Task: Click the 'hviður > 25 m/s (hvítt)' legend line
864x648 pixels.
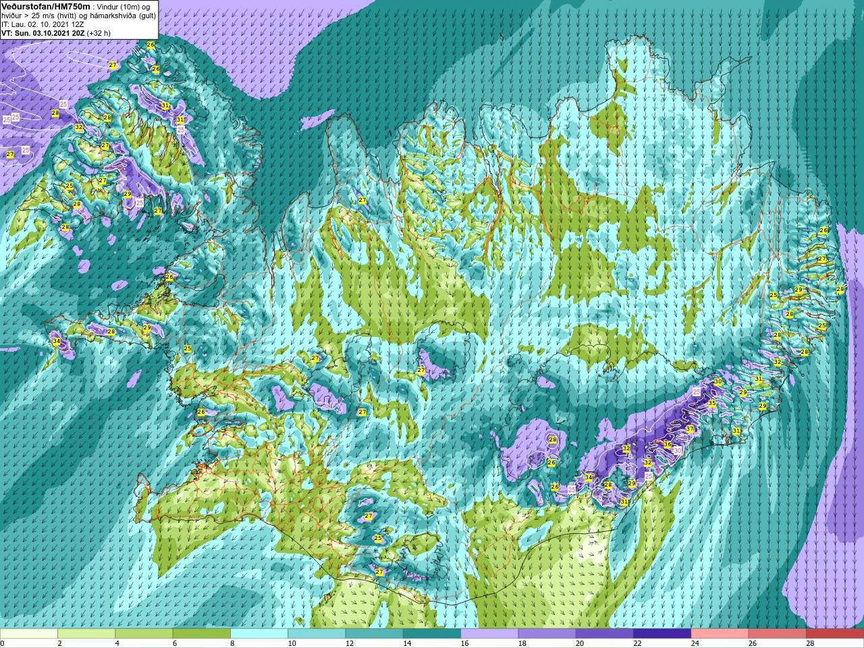Action: pyautogui.click(x=40, y=15)
